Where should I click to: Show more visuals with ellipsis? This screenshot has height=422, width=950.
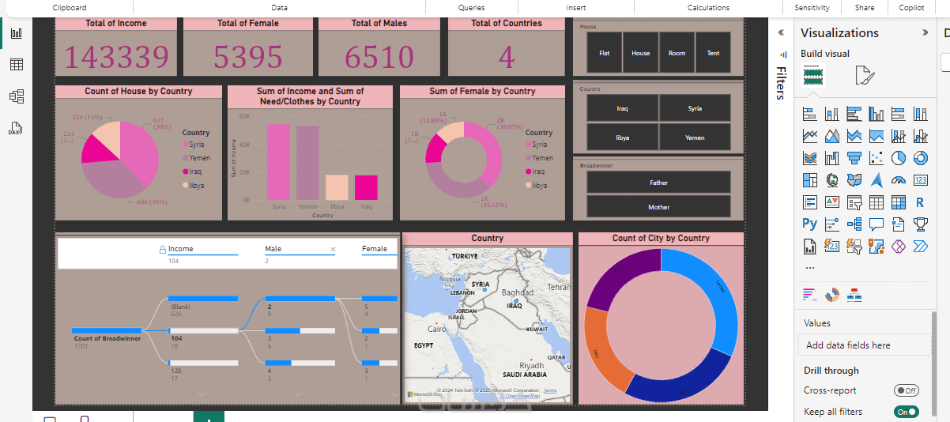(x=809, y=268)
